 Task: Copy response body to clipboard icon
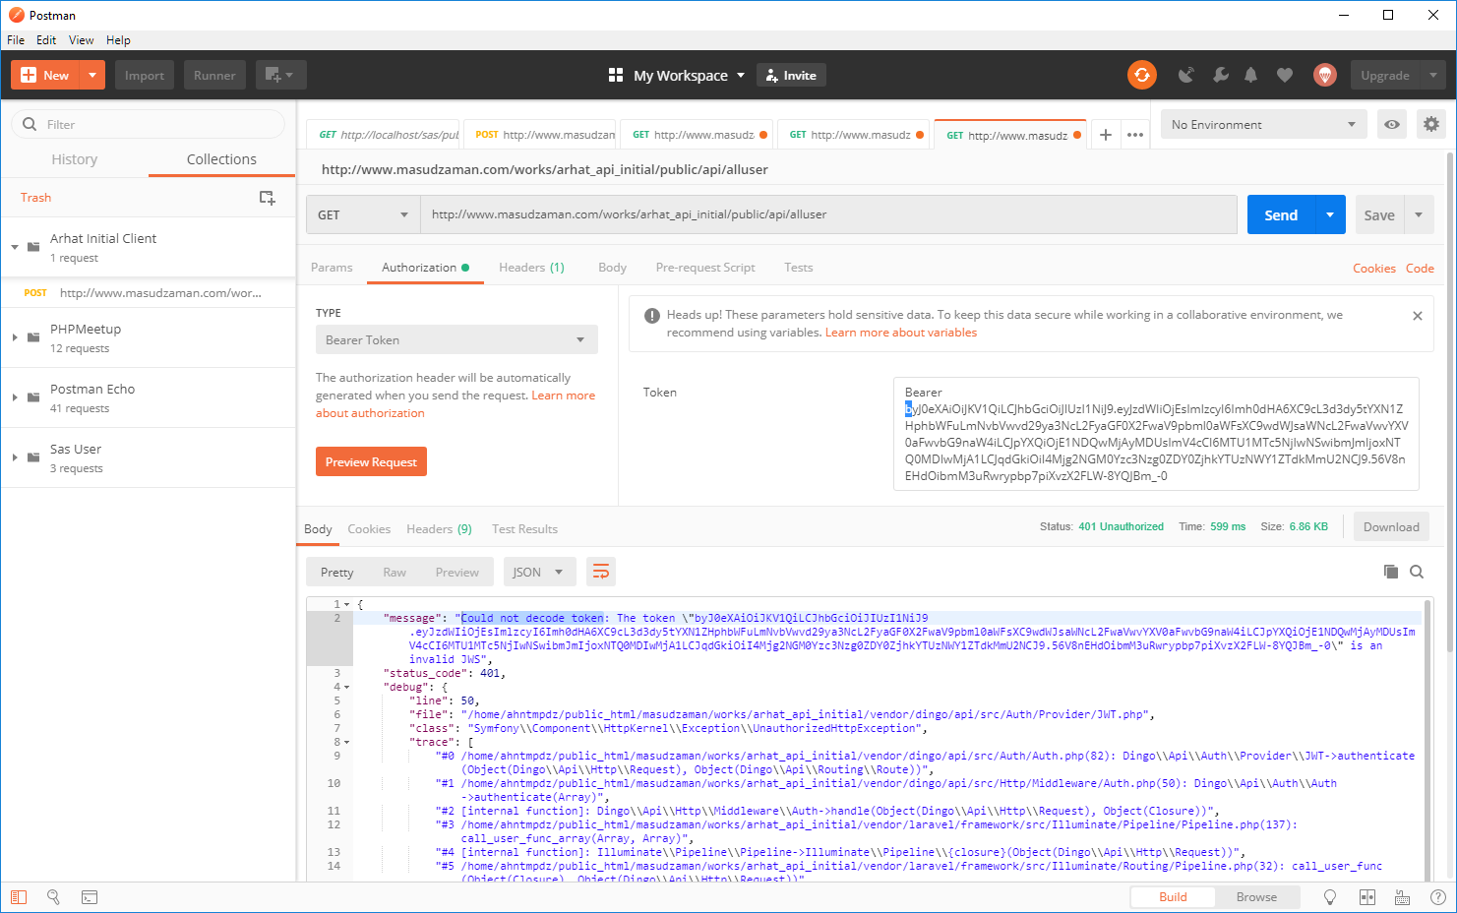(1390, 572)
